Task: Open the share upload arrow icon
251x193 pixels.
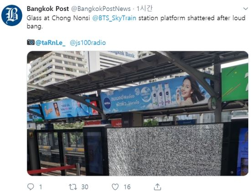Action: click(157, 187)
